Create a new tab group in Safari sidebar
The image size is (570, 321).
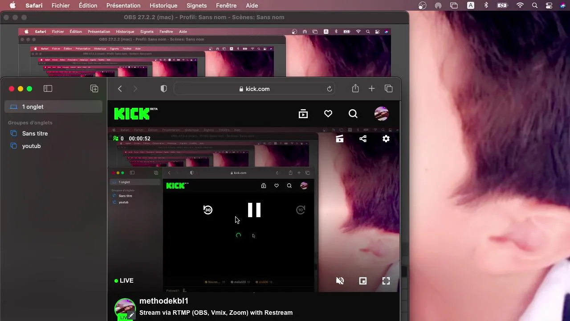coord(94,89)
